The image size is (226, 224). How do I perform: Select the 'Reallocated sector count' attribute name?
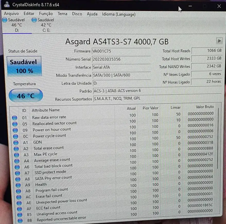55,123
